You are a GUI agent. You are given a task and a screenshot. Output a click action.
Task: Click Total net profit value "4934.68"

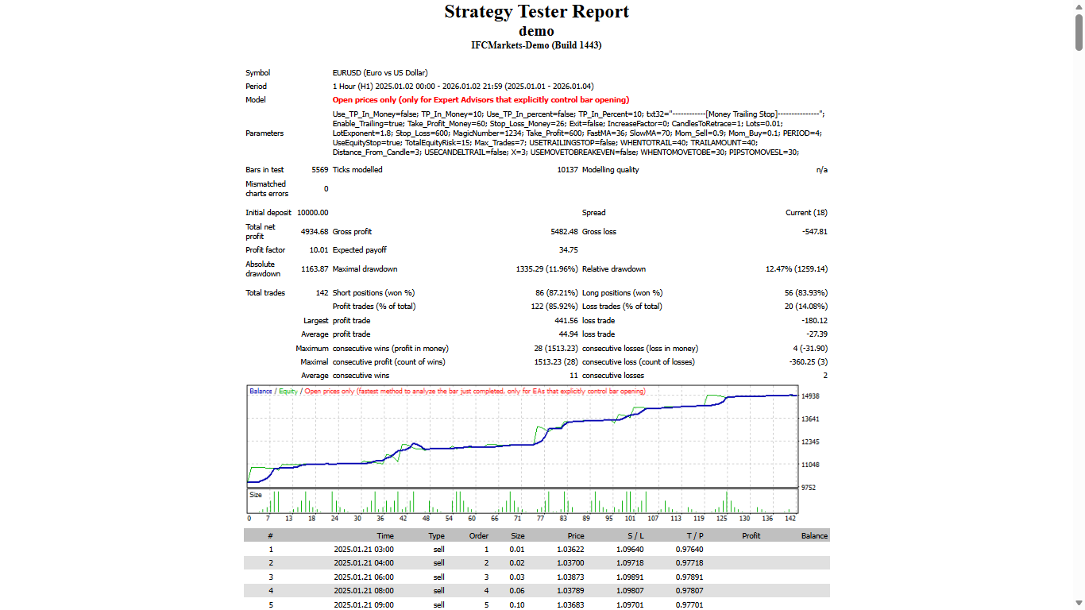[x=315, y=232]
